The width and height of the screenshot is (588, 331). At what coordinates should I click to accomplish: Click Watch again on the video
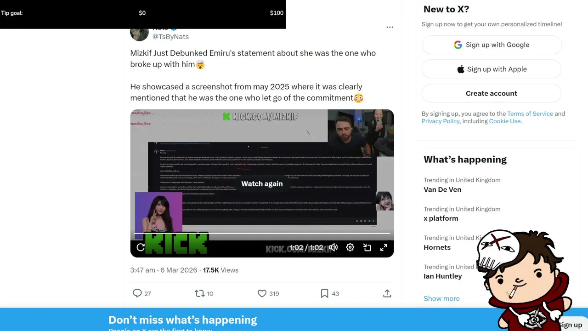(262, 183)
